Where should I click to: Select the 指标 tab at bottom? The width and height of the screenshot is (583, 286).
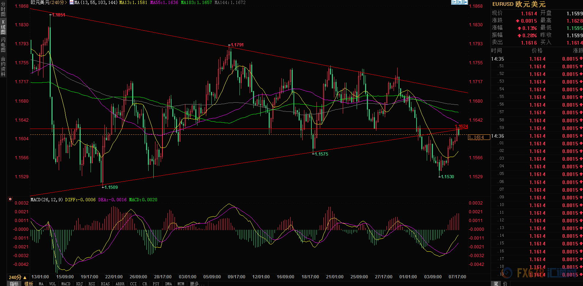(14, 283)
